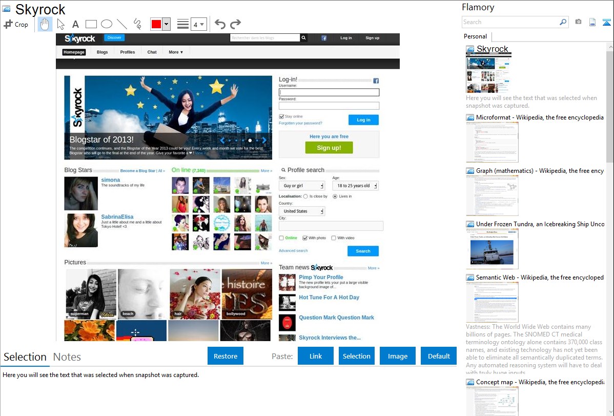Click the camera capture icon
This screenshot has width=614, height=416.
[578, 22]
